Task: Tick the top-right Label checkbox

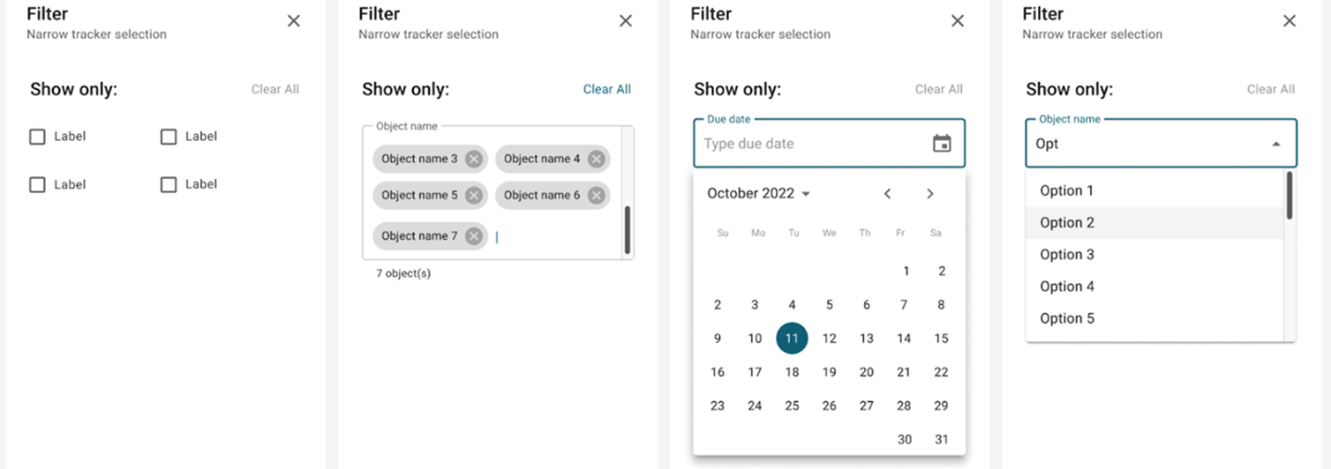Action: click(169, 137)
